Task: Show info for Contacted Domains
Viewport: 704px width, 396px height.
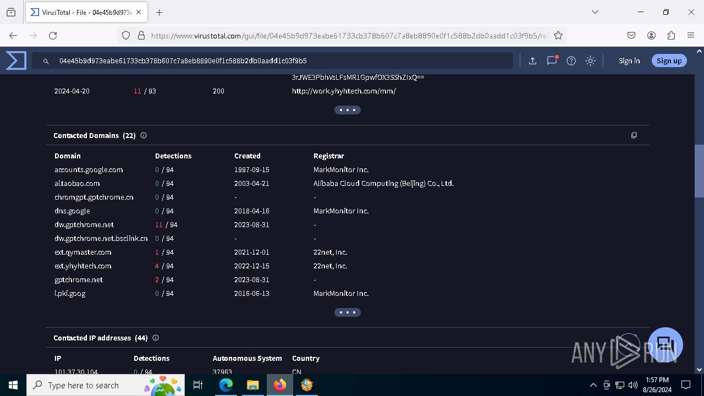Action: [144, 135]
